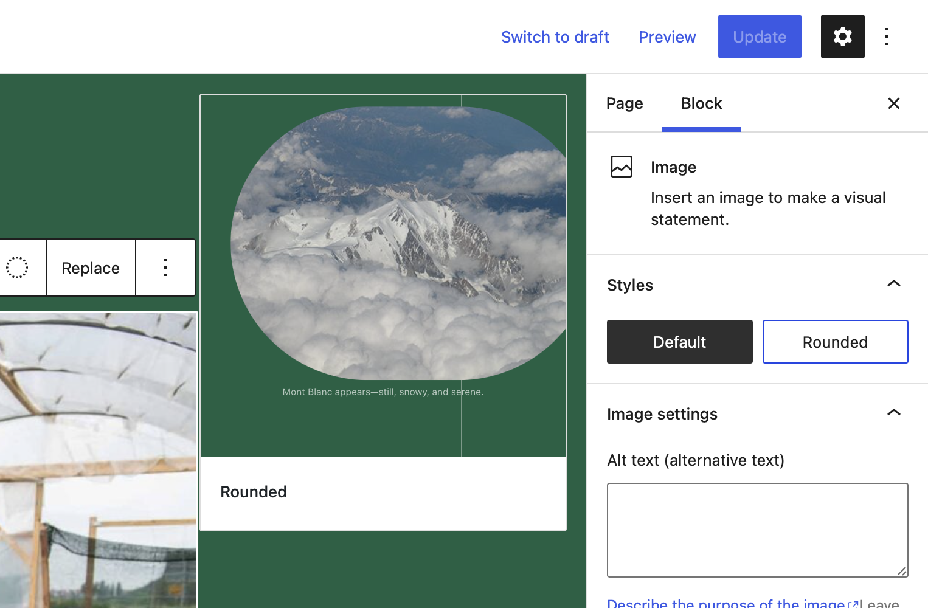The height and width of the screenshot is (608, 928).
Task: Click the Replace button
Action: click(90, 268)
